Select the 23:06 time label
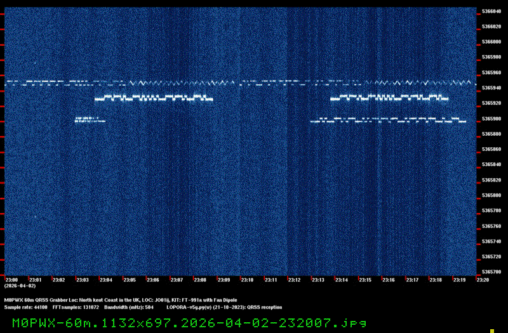This screenshot has height=333, width=508. [x=153, y=280]
